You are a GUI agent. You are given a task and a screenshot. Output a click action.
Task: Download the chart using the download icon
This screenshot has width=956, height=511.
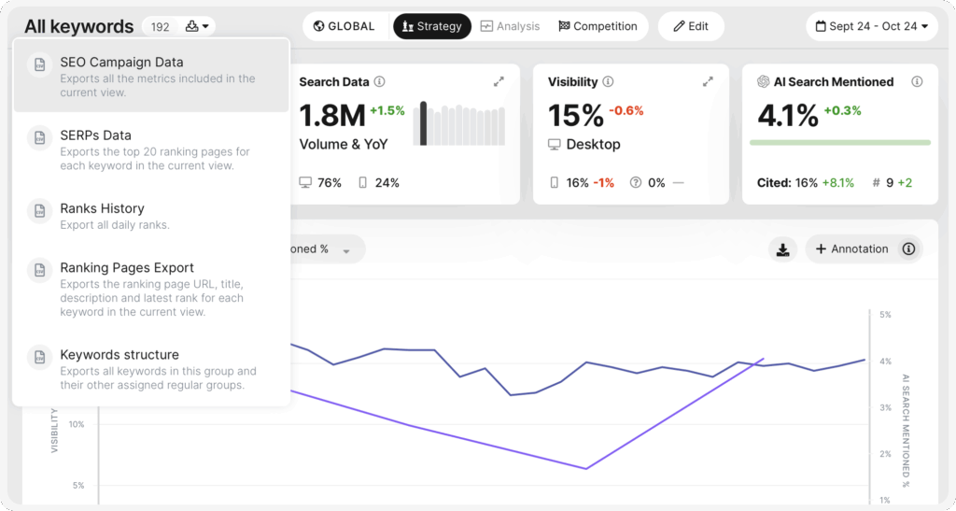coord(782,249)
